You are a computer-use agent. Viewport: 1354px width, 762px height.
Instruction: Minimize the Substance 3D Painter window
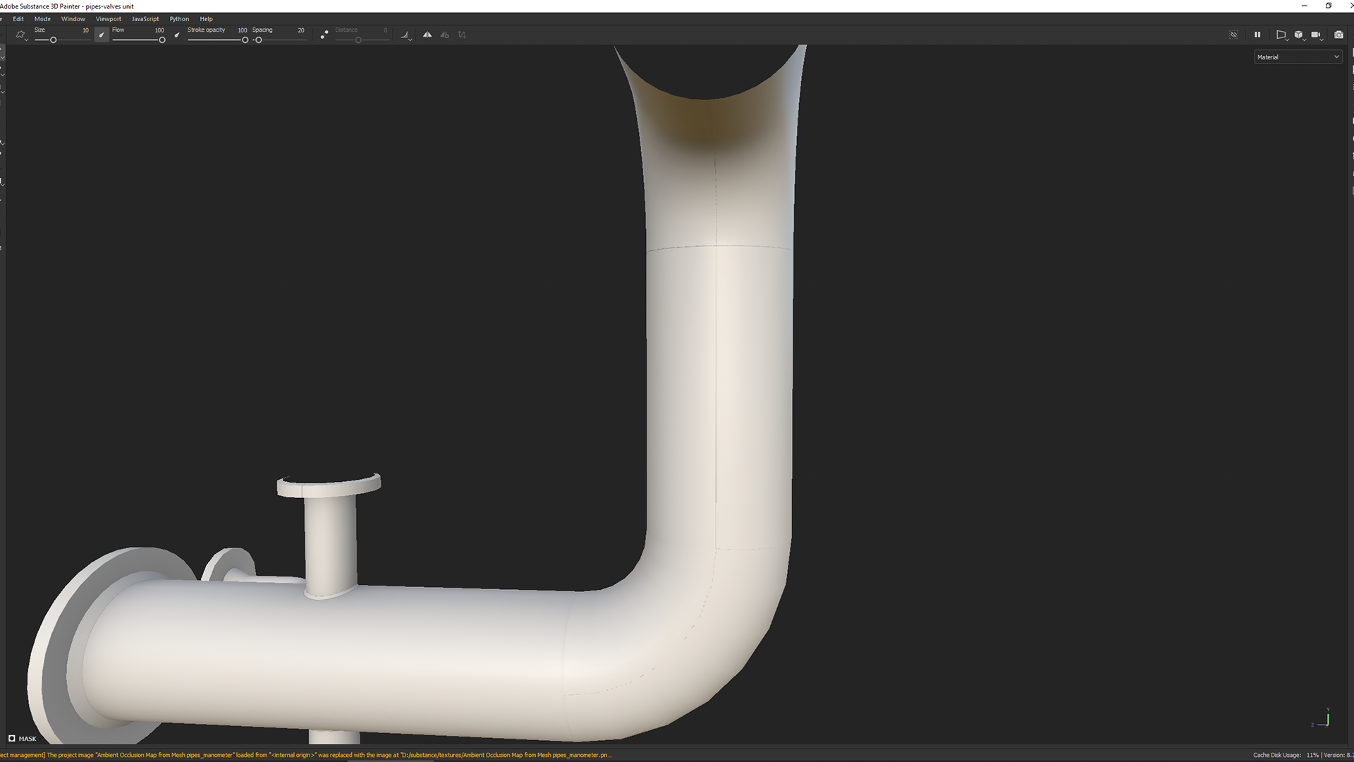[x=1304, y=6]
